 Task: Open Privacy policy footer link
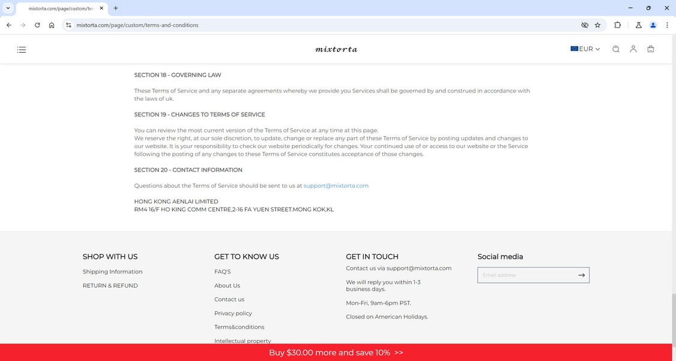tap(233, 313)
